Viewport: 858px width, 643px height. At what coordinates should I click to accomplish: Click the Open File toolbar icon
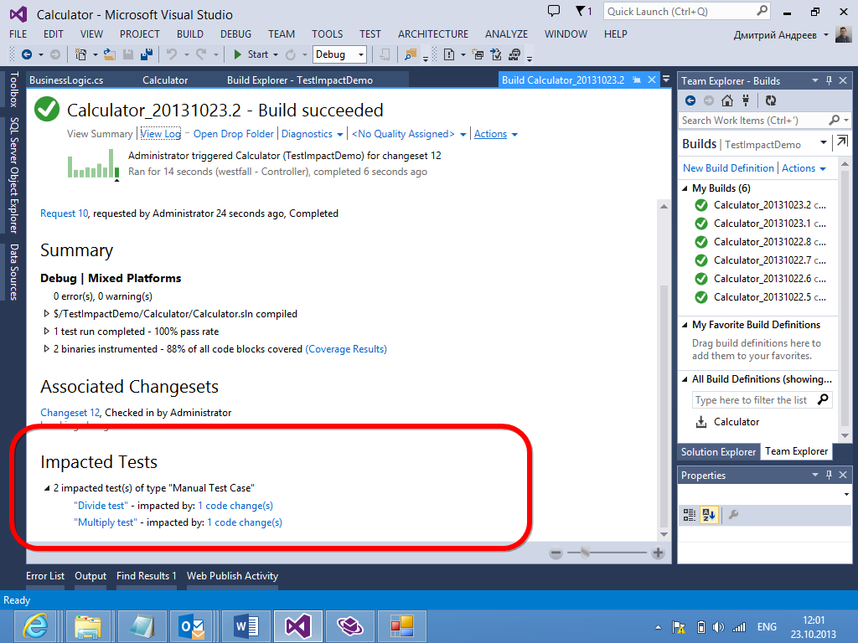(110, 54)
